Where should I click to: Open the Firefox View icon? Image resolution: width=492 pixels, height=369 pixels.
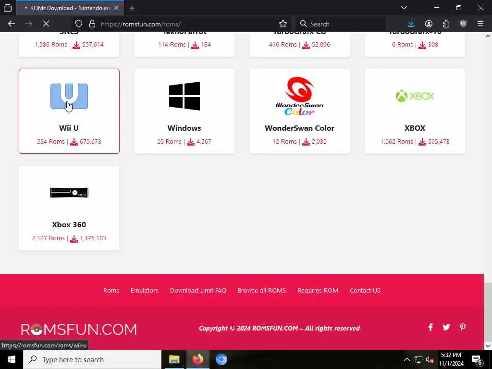[8, 8]
